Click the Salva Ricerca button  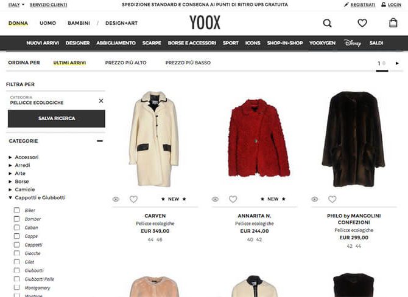57,118
